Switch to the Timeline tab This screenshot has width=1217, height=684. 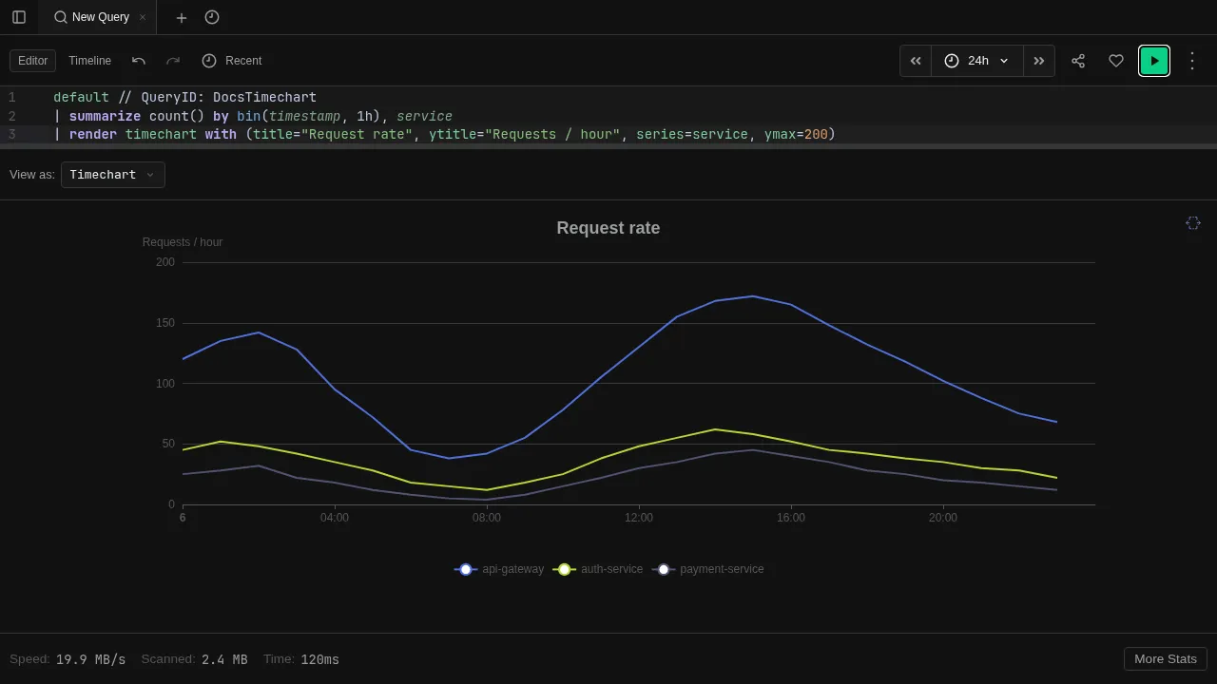(x=89, y=61)
